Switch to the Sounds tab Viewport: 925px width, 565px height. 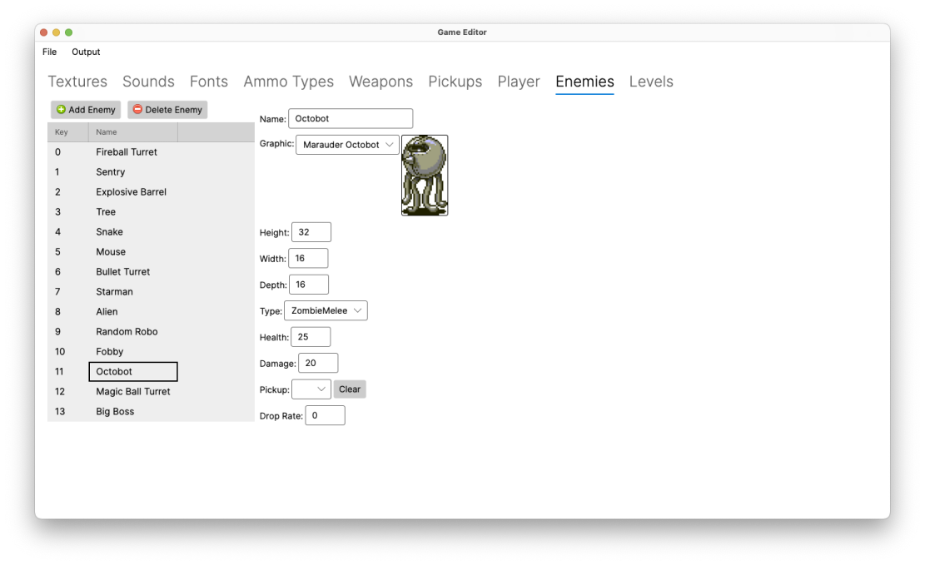coord(149,82)
